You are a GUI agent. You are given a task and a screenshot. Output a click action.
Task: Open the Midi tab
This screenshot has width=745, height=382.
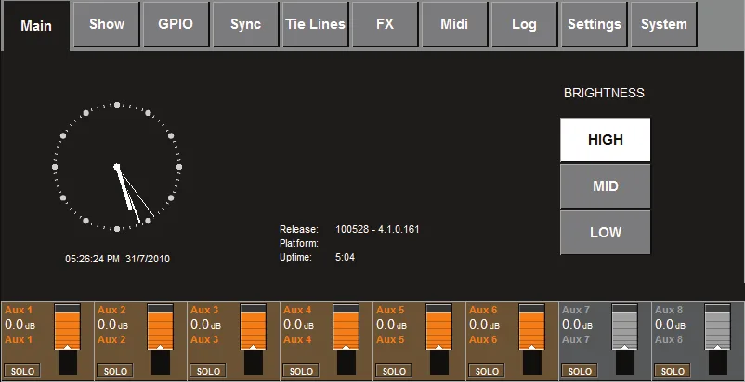pos(454,24)
